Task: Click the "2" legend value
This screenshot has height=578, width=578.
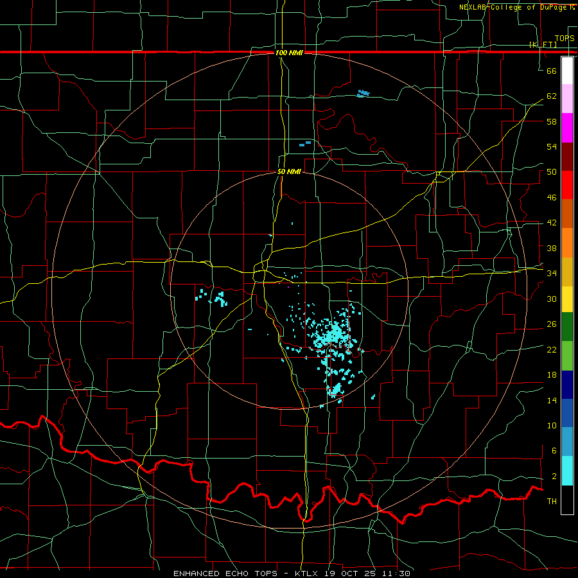Action: [554, 477]
